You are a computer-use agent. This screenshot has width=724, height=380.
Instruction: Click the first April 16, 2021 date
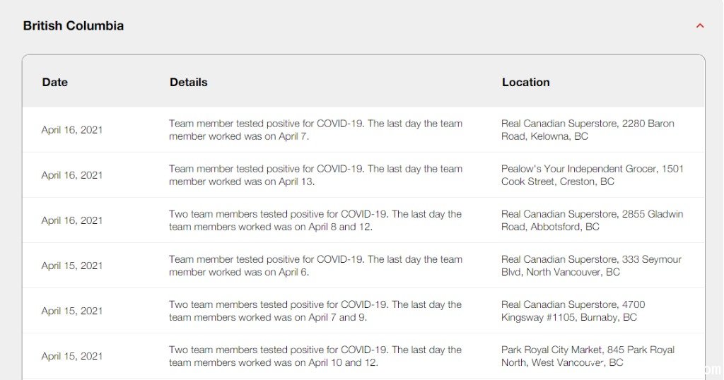(x=72, y=130)
